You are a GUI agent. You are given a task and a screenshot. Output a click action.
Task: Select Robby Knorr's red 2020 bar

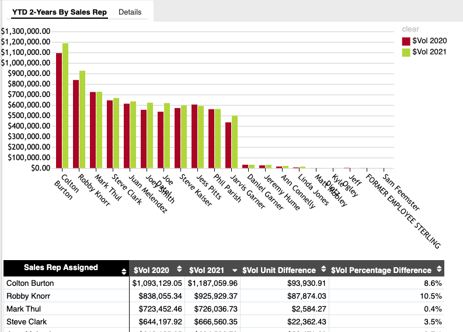(76, 124)
